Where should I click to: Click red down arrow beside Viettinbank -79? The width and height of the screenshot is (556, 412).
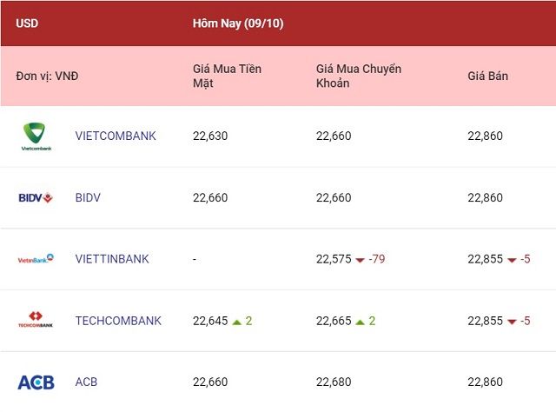click(x=360, y=260)
